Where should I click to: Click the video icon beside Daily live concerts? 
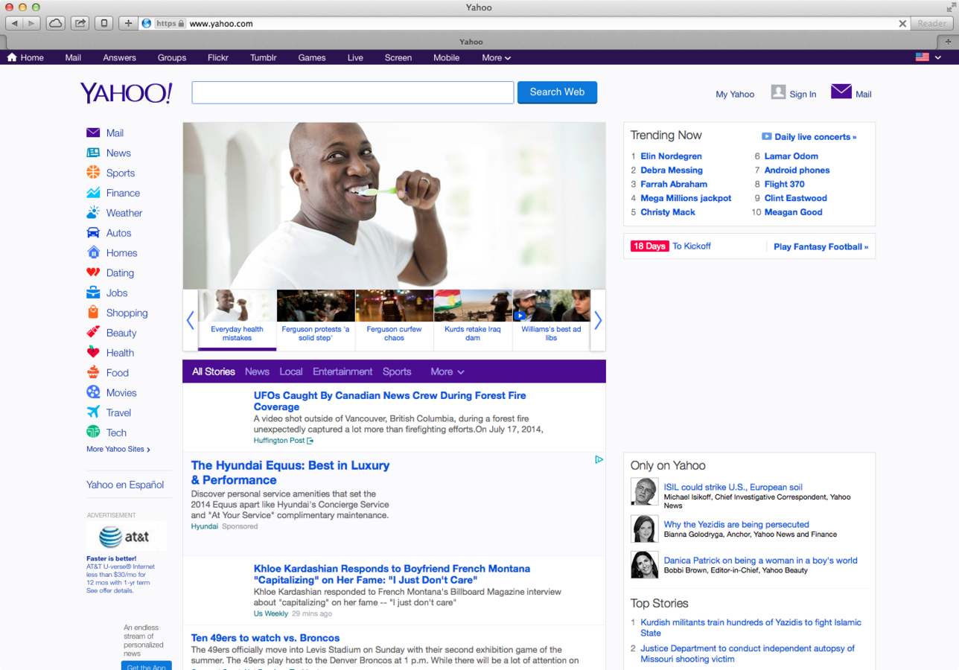(766, 136)
